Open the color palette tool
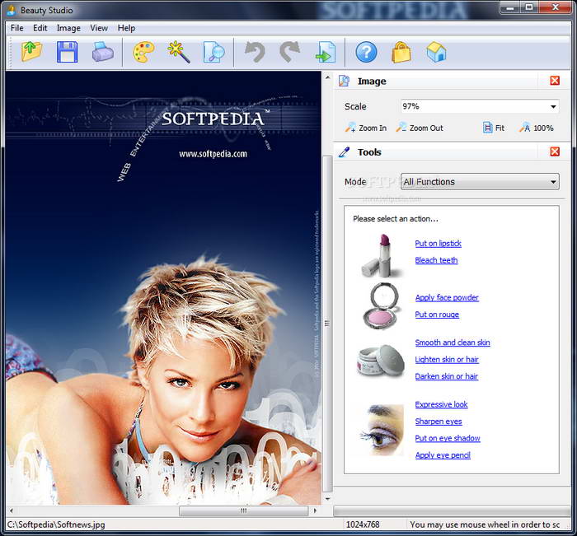577x536 pixels. (x=143, y=52)
